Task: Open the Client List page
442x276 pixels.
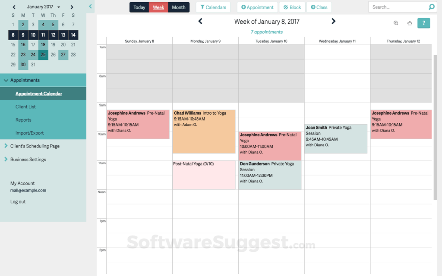Action: click(25, 107)
